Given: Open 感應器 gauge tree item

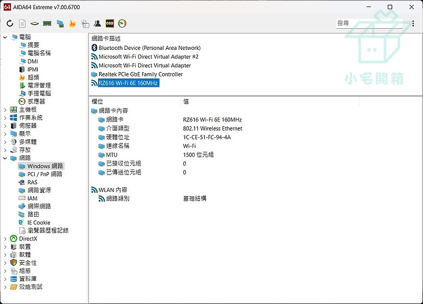Looking at the screenshot, I should pos(36,101).
